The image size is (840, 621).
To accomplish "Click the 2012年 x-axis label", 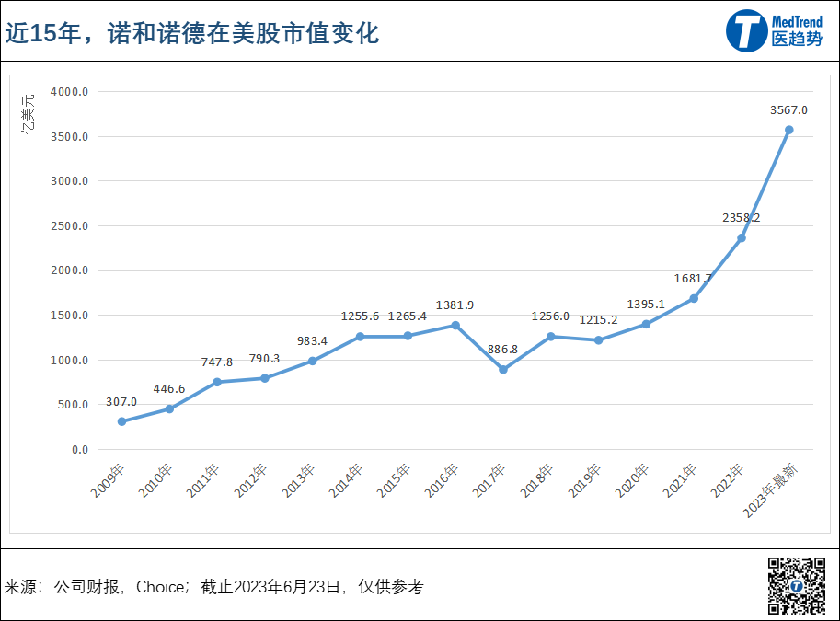I will (251, 480).
